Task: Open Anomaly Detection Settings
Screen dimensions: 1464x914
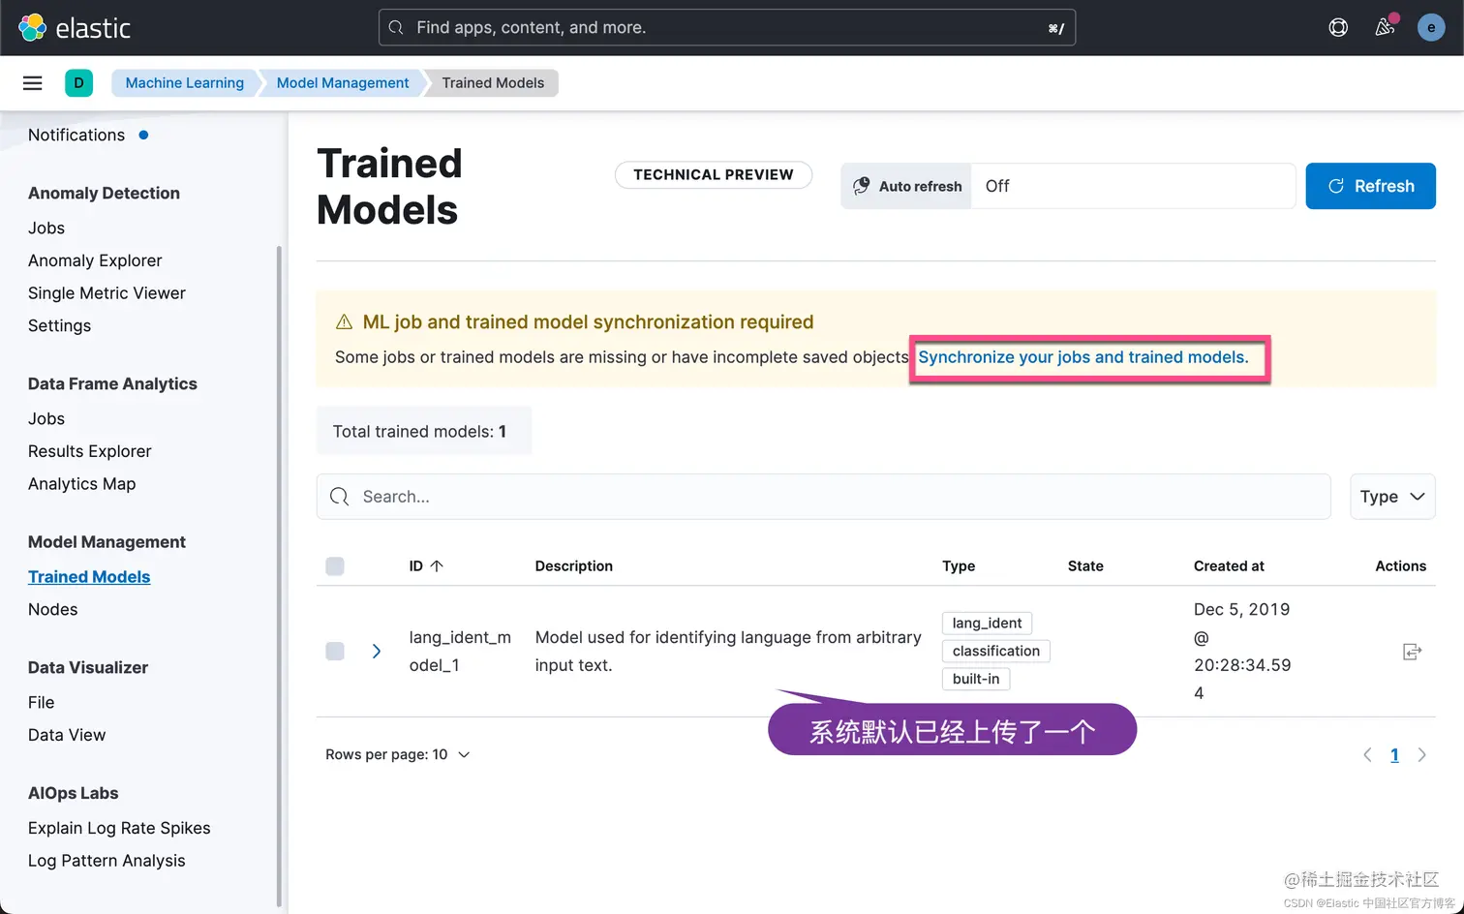Action: [59, 326]
